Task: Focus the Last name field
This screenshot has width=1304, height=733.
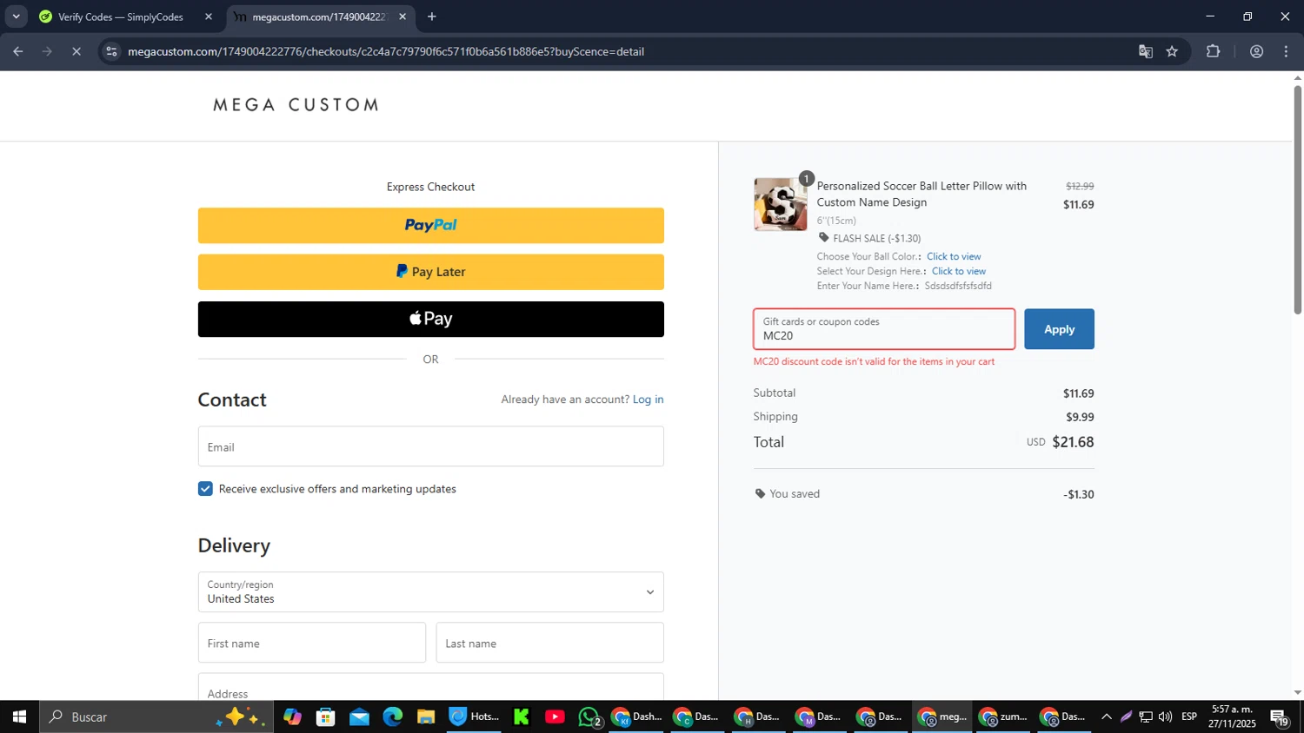Action: [549, 643]
